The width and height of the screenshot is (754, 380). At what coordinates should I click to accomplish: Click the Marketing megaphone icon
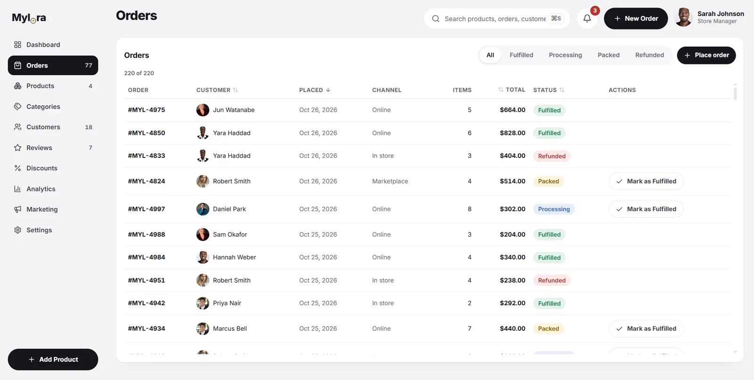pos(17,209)
